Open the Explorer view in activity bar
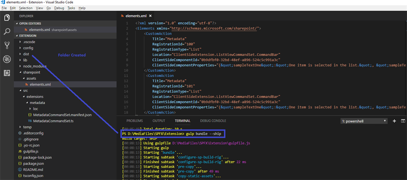 point(7,17)
